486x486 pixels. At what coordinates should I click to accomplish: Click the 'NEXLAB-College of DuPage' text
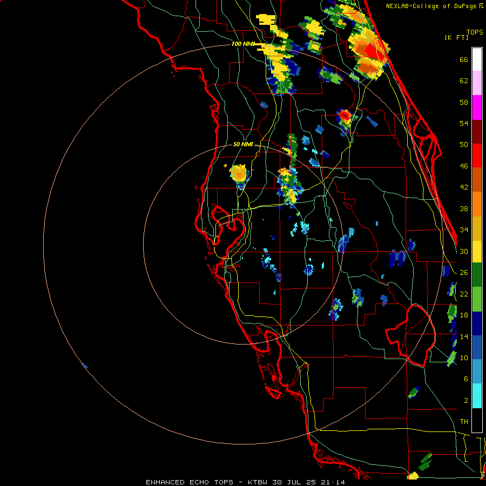coord(431,6)
